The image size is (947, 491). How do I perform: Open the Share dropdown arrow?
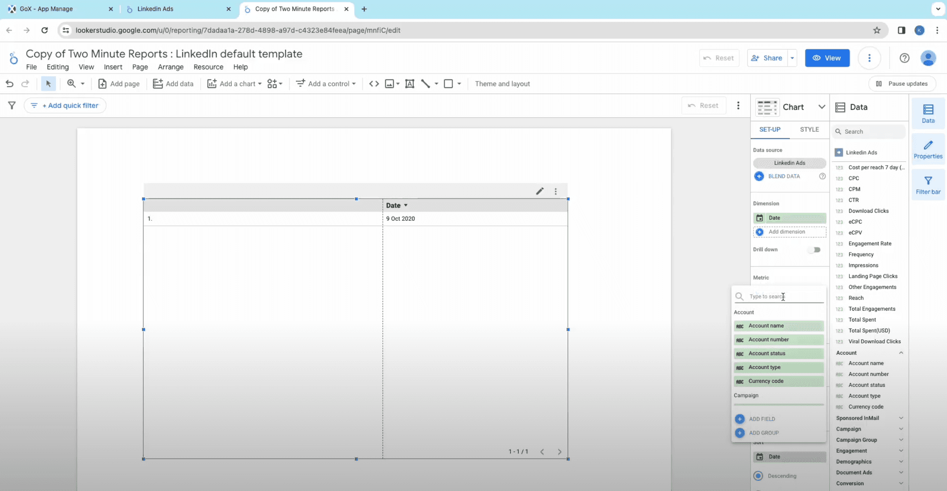click(792, 58)
